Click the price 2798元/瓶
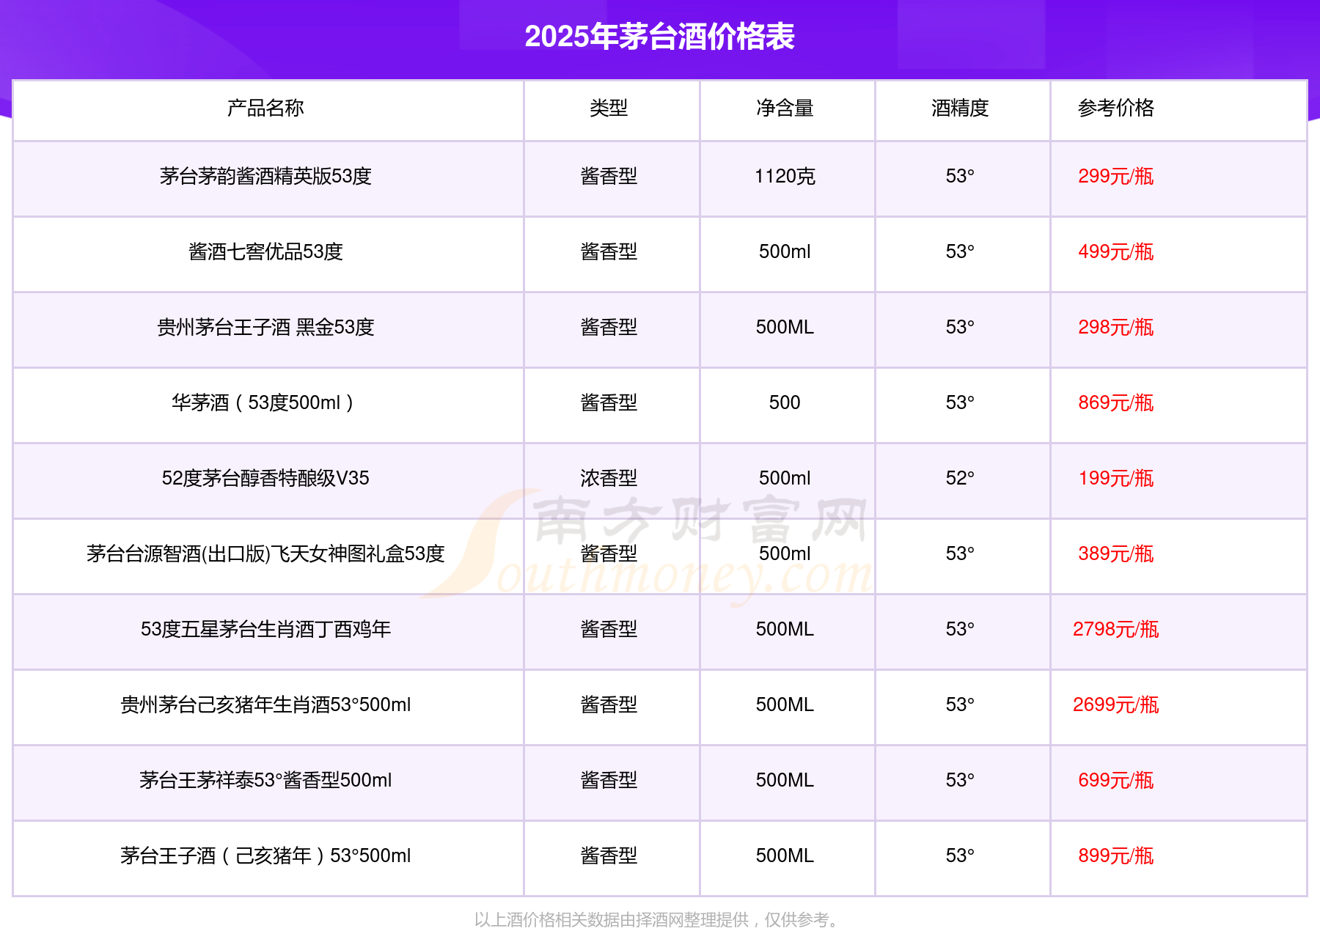Image resolution: width=1320 pixels, height=931 pixels. point(1115,630)
